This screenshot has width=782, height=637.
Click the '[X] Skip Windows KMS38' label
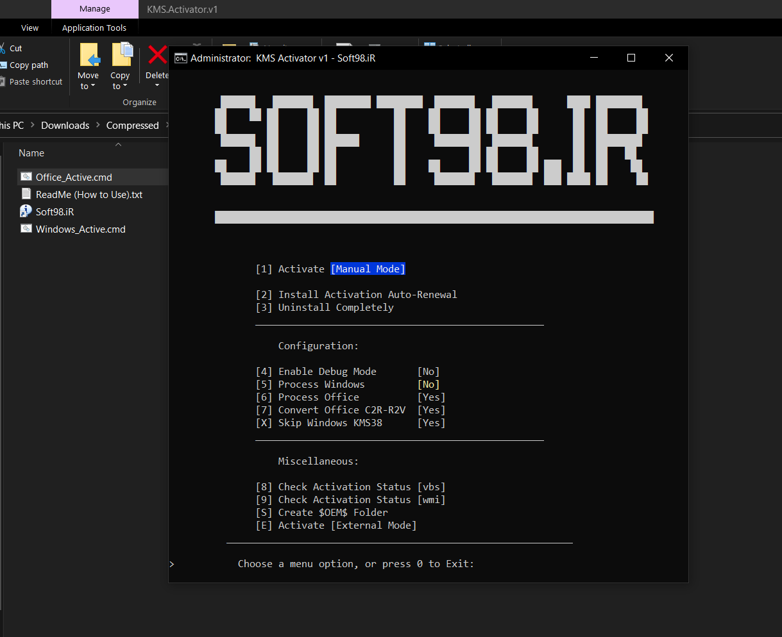pyautogui.click(x=319, y=423)
